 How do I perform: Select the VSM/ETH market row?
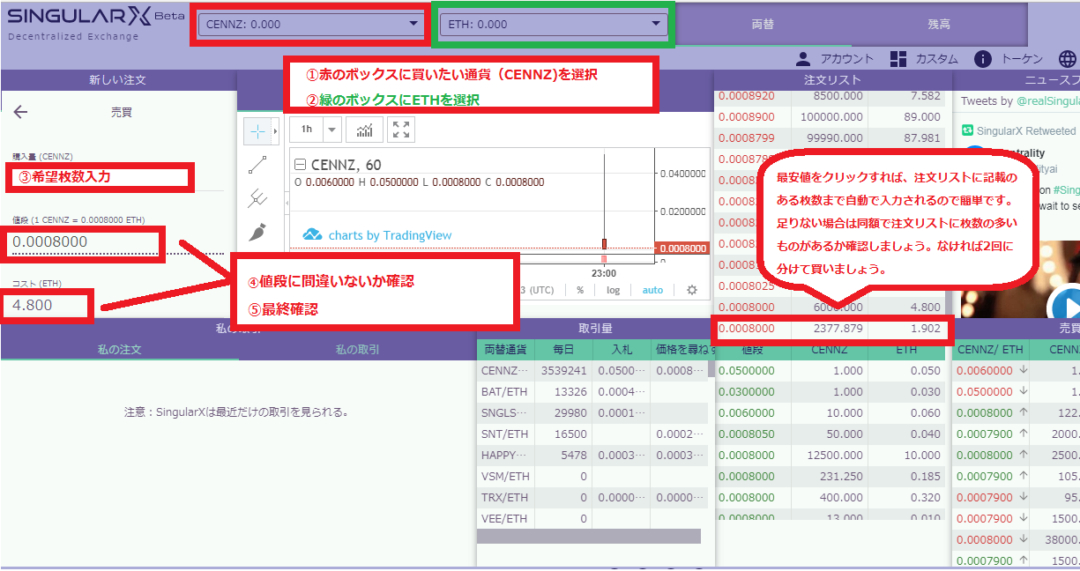(x=592, y=477)
